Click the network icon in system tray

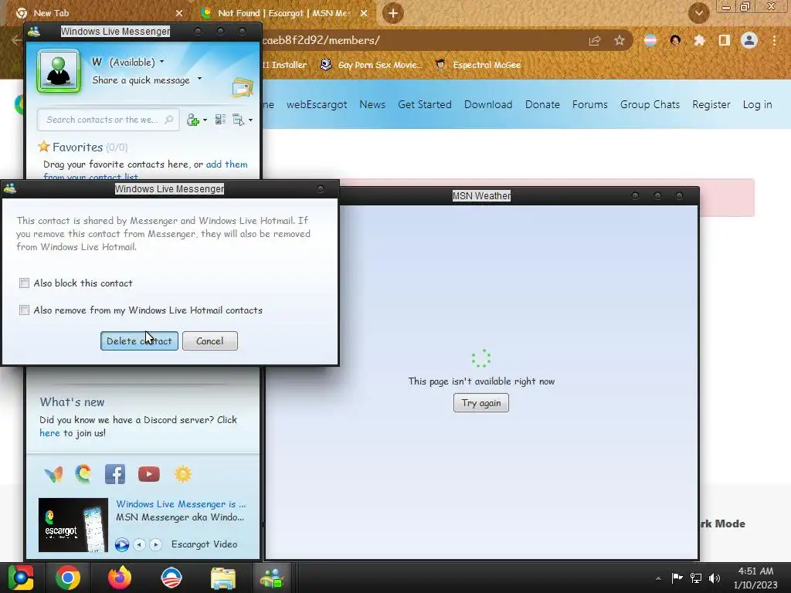[696, 578]
